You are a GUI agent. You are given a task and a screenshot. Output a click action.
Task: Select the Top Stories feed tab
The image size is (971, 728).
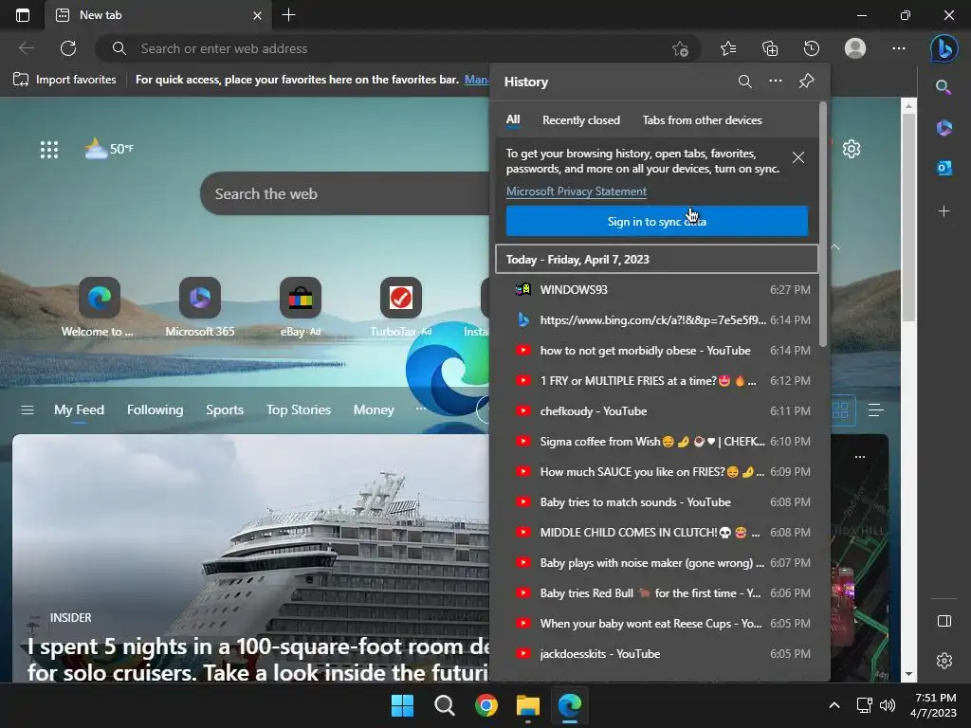(299, 409)
